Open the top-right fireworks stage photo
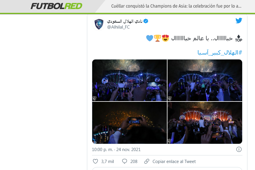Screen dimensions: 255x170 click(205, 80)
